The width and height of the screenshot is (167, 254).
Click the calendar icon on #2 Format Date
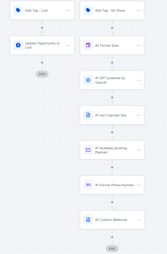tap(88, 45)
